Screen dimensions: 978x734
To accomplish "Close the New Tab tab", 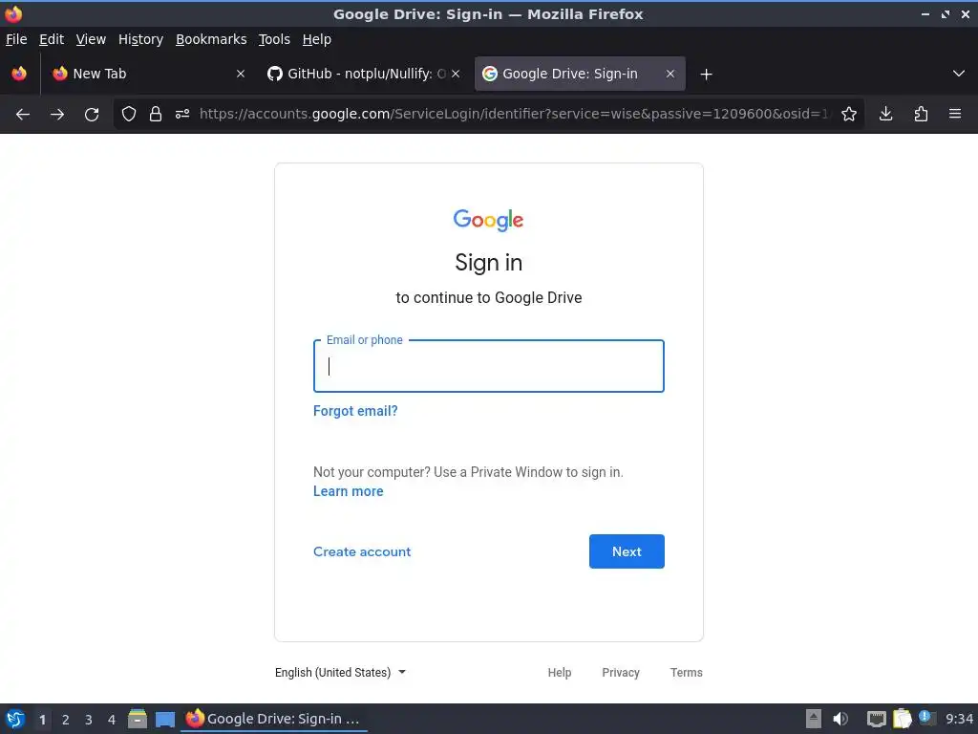I will (x=241, y=74).
